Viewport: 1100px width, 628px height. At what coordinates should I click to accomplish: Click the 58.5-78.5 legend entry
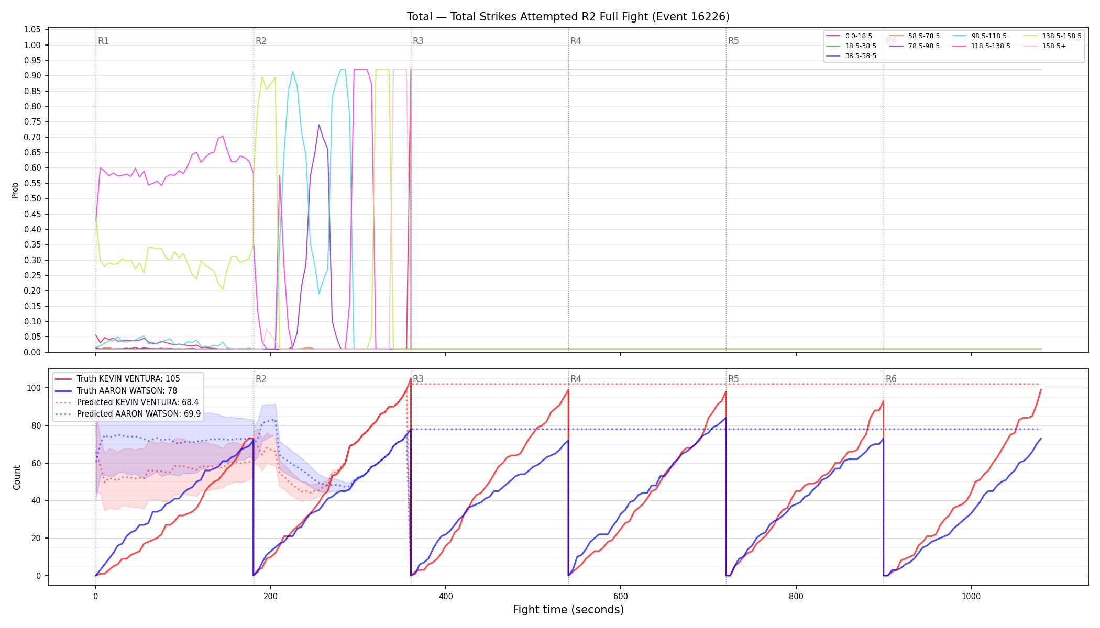tap(914, 36)
